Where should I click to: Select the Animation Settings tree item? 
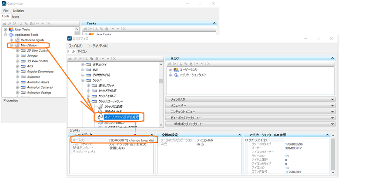[x=39, y=93]
